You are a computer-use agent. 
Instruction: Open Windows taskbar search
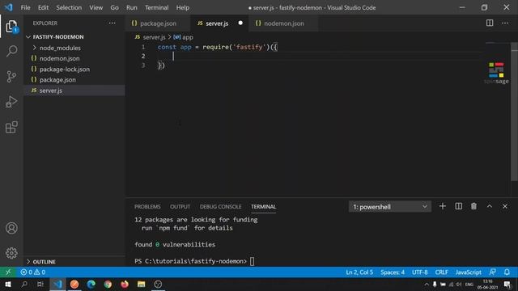[x=24, y=284]
